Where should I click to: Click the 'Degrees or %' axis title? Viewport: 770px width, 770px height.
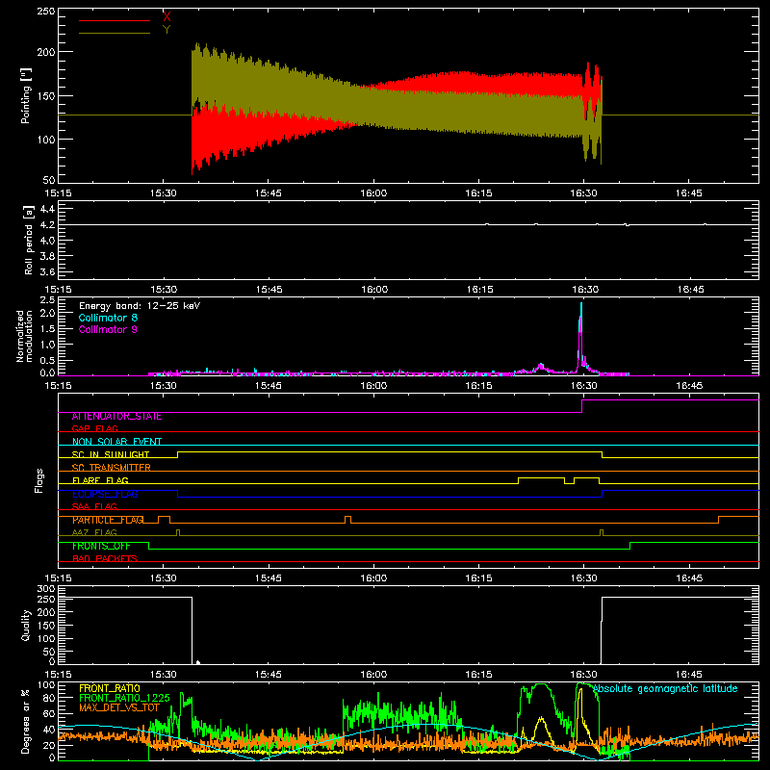click(x=25, y=722)
